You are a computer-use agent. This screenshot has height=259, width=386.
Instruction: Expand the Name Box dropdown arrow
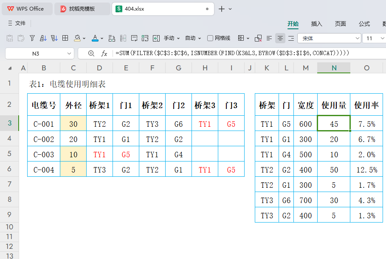click(x=69, y=53)
